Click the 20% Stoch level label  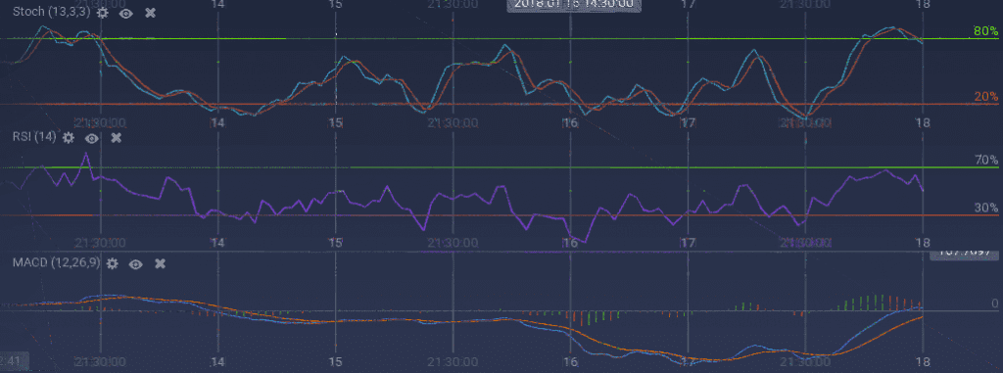click(x=985, y=97)
